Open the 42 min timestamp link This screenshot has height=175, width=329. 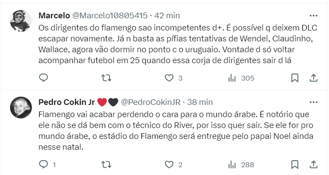167,15
